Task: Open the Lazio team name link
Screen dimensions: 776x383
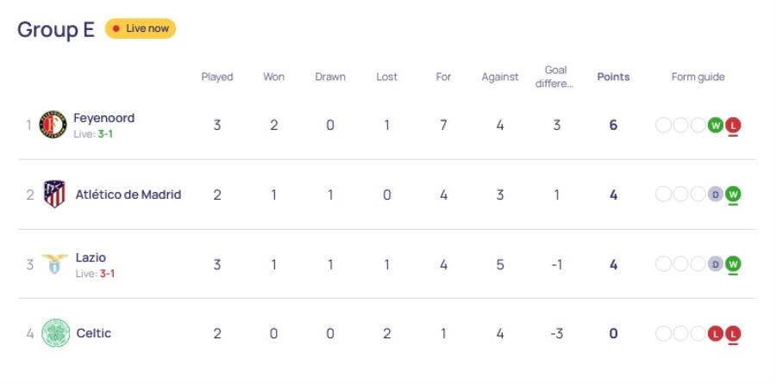Action: [91, 257]
